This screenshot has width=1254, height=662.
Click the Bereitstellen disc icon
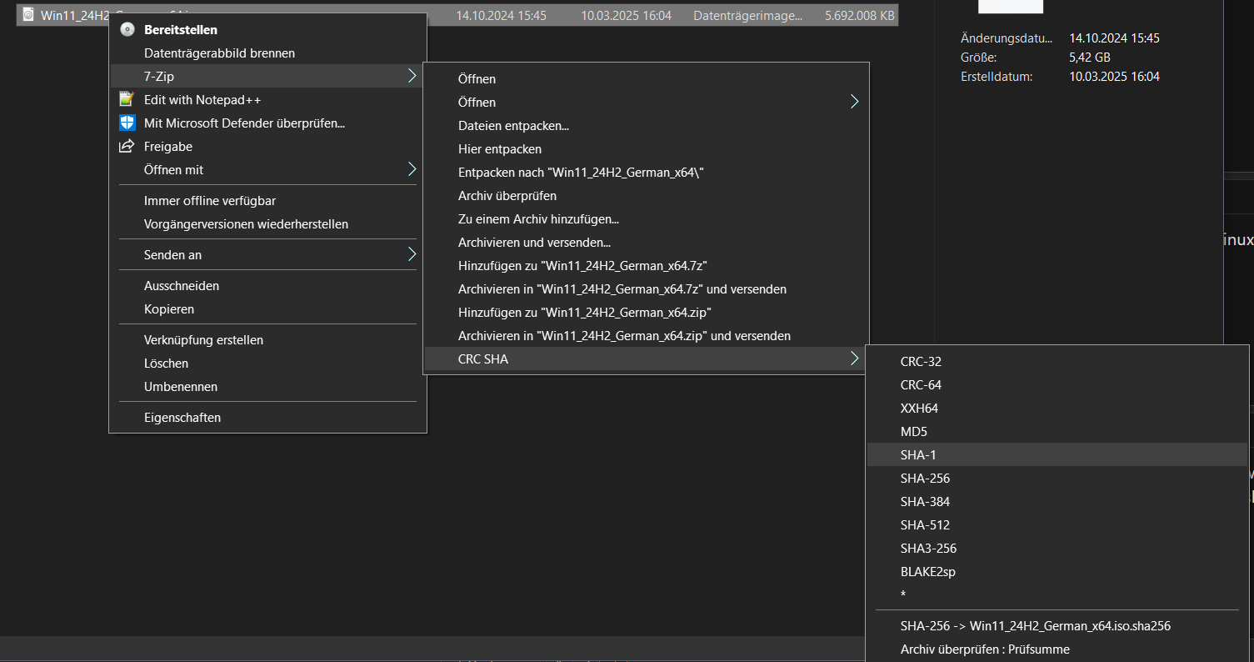127,30
